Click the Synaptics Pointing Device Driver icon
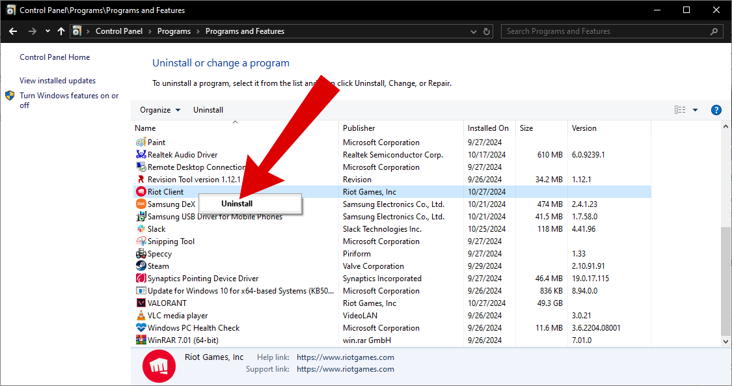This screenshot has height=386, width=732. click(141, 278)
